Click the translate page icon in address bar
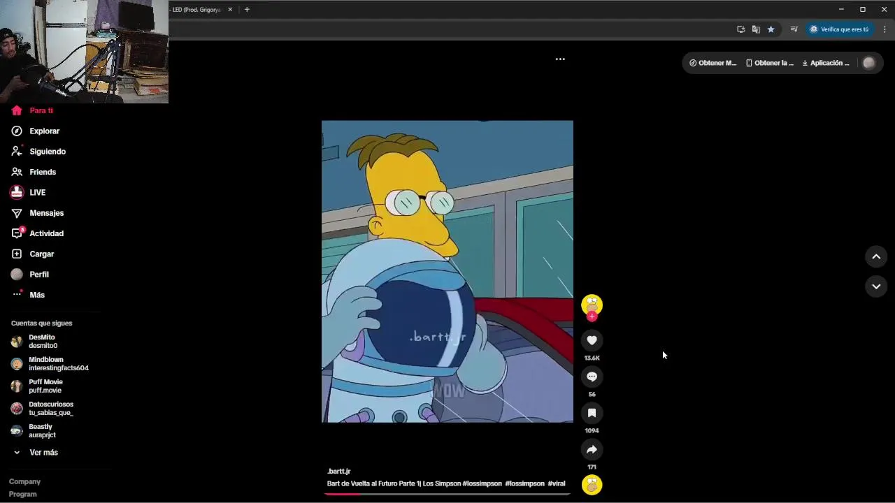The image size is (895, 503). point(756,29)
